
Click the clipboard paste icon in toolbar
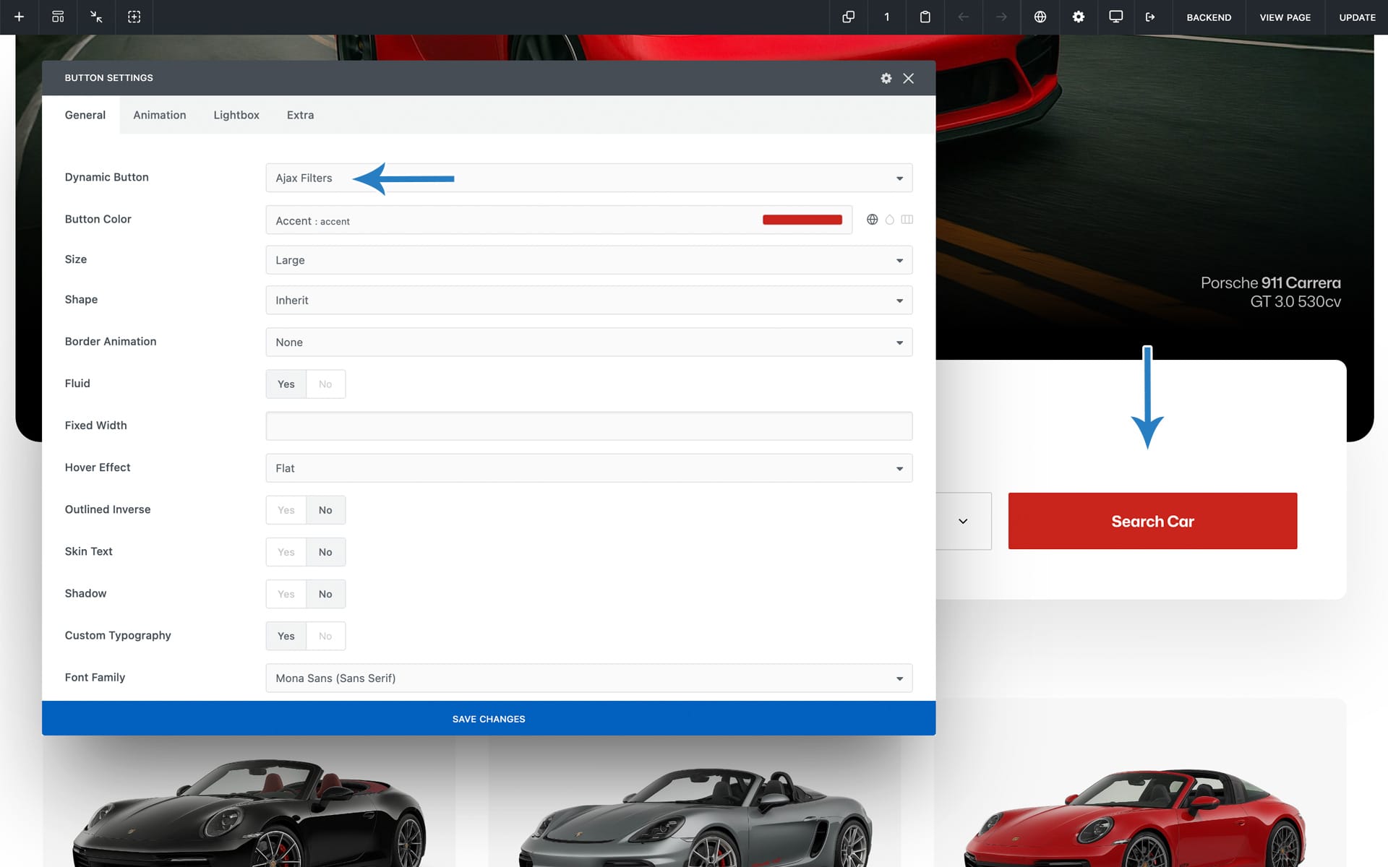925,17
